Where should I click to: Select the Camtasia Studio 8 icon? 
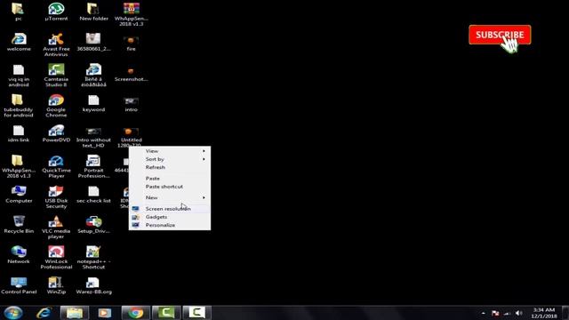[x=56, y=75]
